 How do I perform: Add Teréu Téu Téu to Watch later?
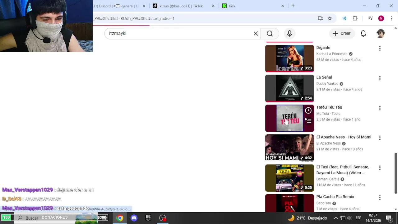[x=308, y=110]
